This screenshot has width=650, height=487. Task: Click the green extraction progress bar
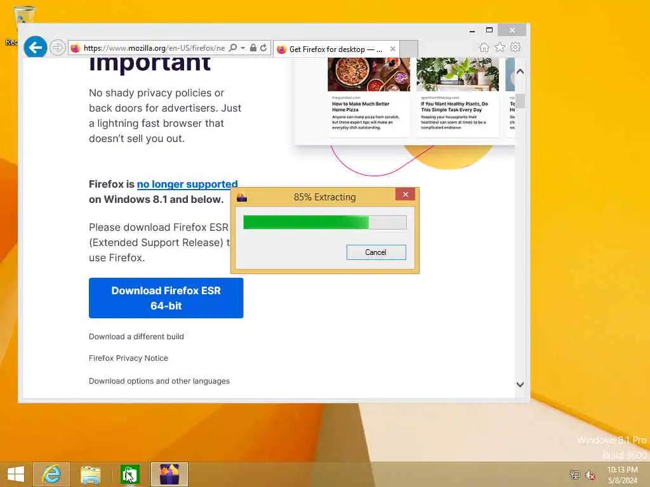pos(324,223)
